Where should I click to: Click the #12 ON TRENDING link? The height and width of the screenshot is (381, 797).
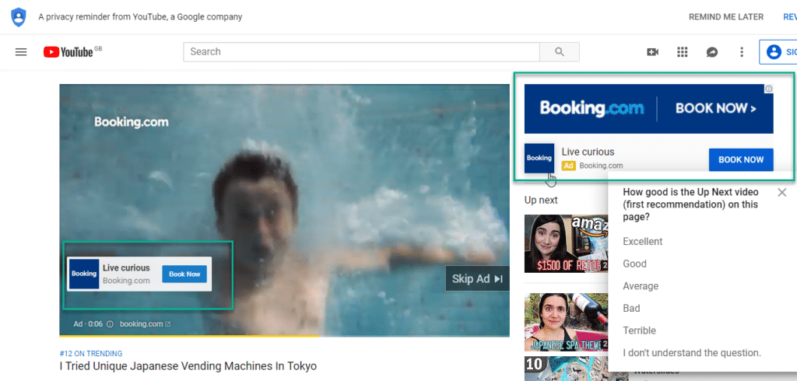(90, 354)
